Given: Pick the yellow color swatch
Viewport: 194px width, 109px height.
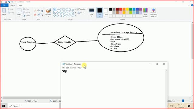Looking at the screenshot, I should click(x=127, y=9).
